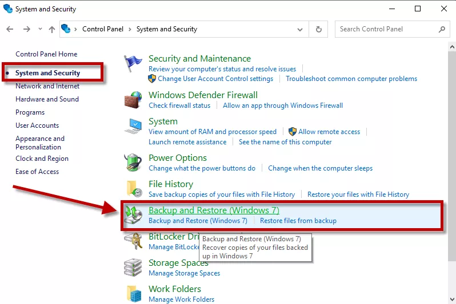This screenshot has width=456, height=304.
Task: Click the Security and Maintenance flag icon
Action: coord(133,63)
